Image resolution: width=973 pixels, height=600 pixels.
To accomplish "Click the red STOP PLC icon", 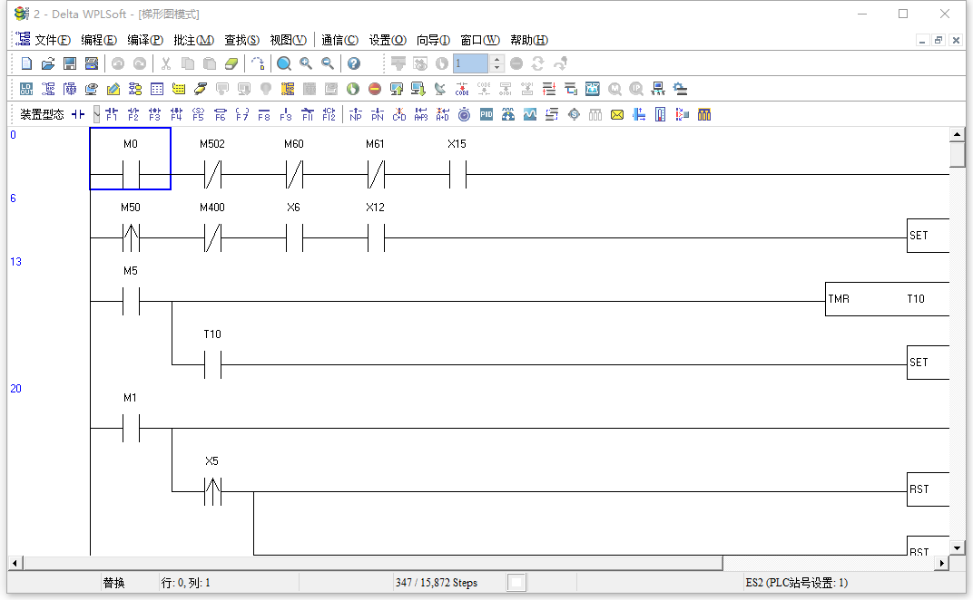I will [x=375, y=89].
